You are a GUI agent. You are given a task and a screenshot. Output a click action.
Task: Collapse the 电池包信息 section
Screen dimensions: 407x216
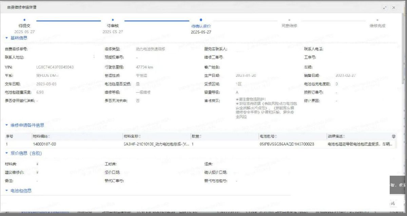[x=6, y=191]
